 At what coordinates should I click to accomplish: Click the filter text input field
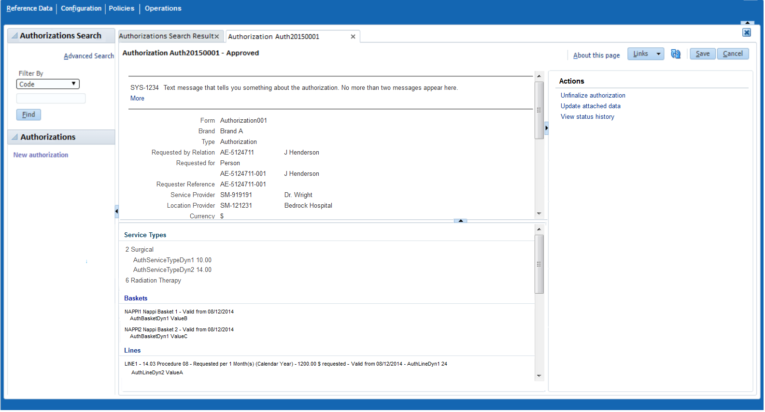(x=51, y=99)
